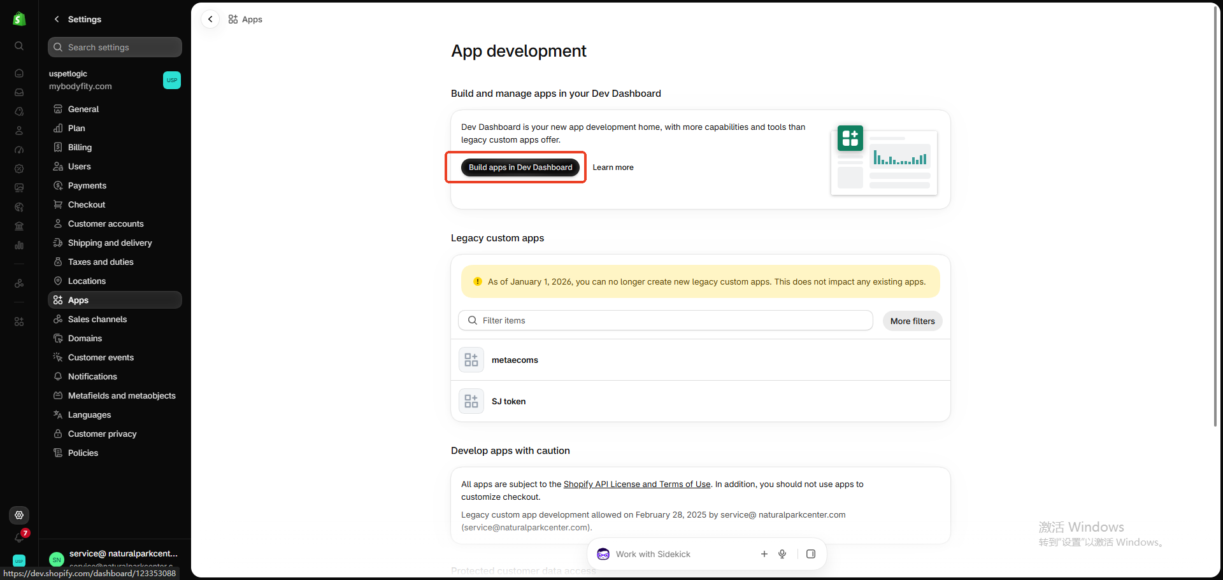The width and height of the screenshot is (1223, 580).
Task: Click the active Settings gear icon
Action: coord(19,515)
